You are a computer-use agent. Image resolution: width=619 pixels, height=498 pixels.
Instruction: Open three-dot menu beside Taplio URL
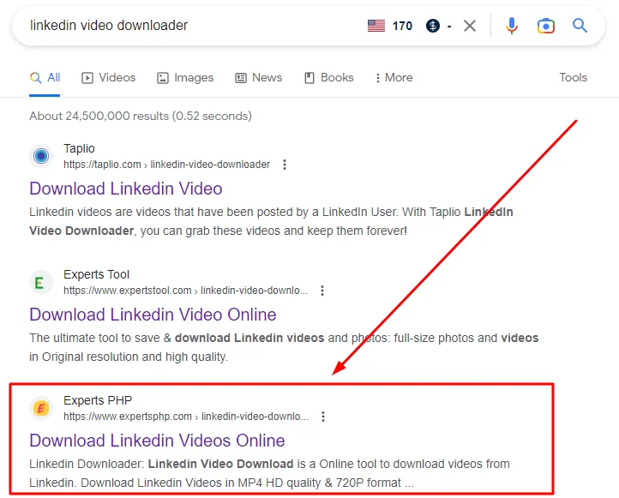[285, 165]
